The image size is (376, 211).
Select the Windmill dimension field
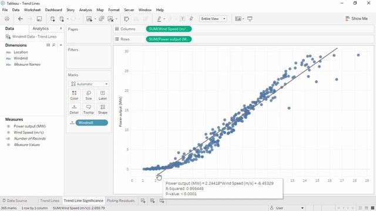click(x=21, y=58)
